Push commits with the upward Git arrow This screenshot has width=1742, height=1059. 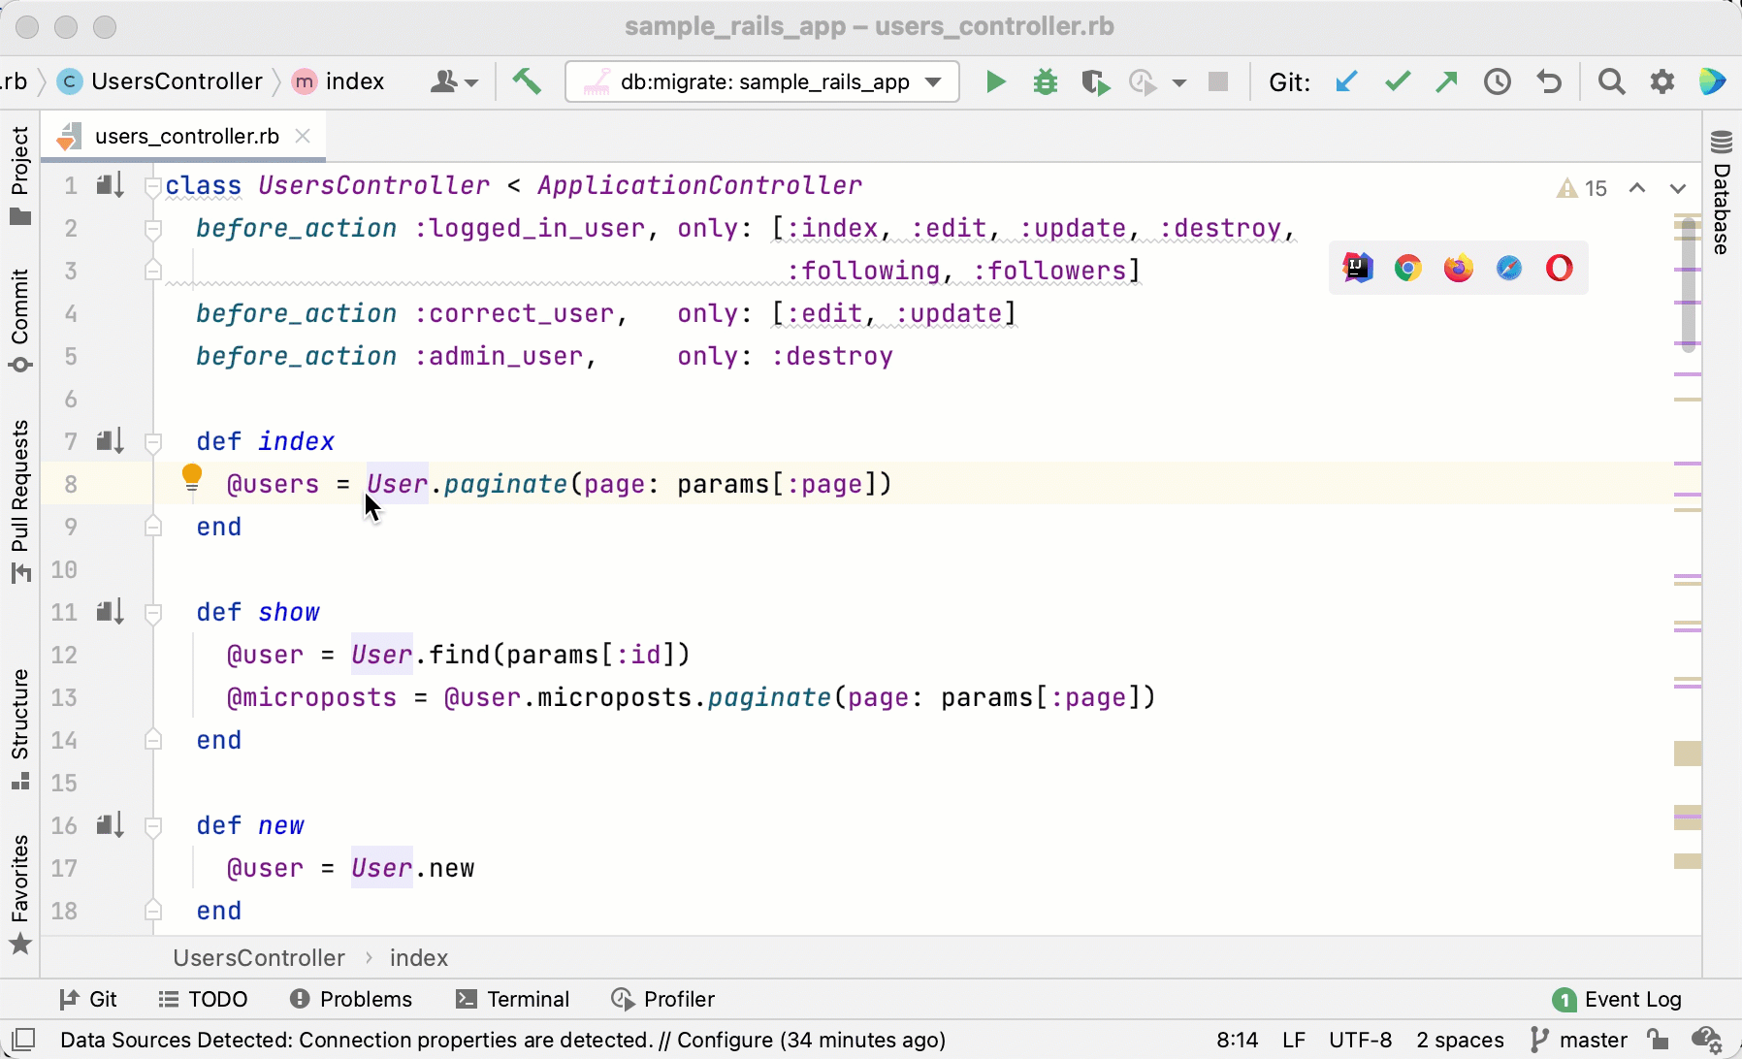pos(1446,81)
